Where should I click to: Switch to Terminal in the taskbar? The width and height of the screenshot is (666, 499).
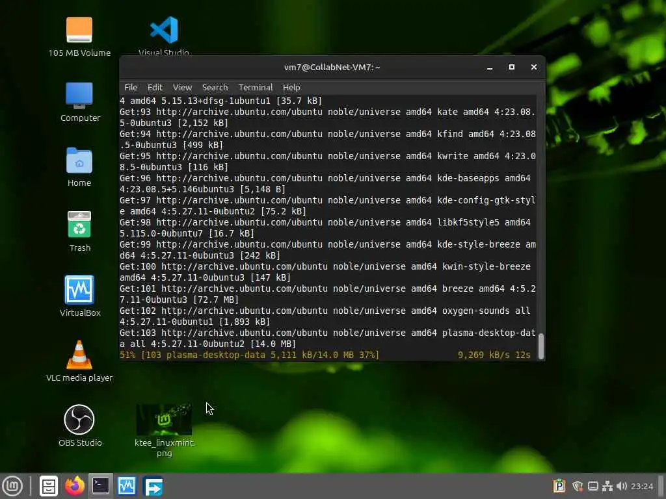[101, 486]
